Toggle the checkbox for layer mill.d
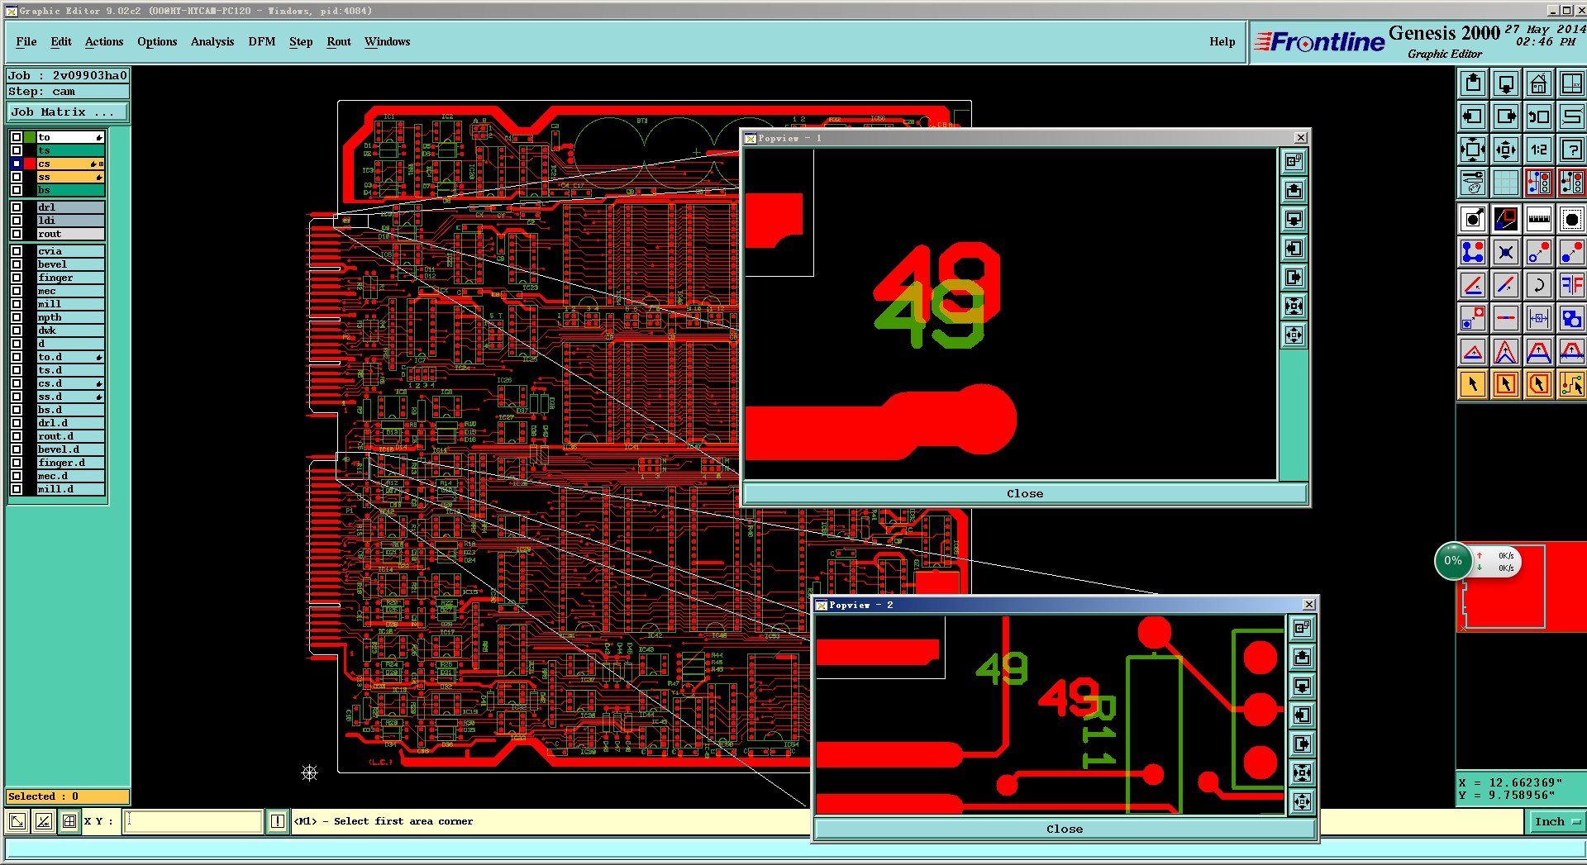This screenshot has width=1587, height=865. click(17, 489)
